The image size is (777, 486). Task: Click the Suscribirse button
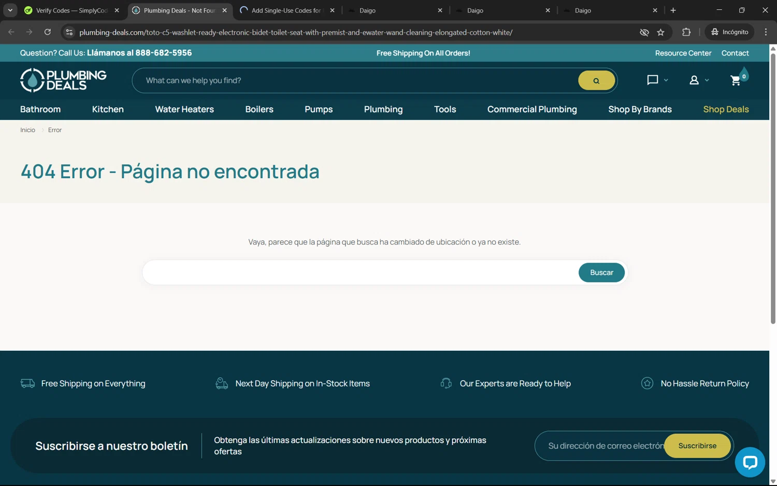697,446
